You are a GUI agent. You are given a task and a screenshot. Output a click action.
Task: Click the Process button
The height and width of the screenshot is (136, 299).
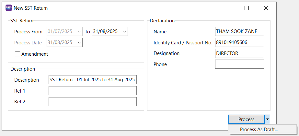246,119
